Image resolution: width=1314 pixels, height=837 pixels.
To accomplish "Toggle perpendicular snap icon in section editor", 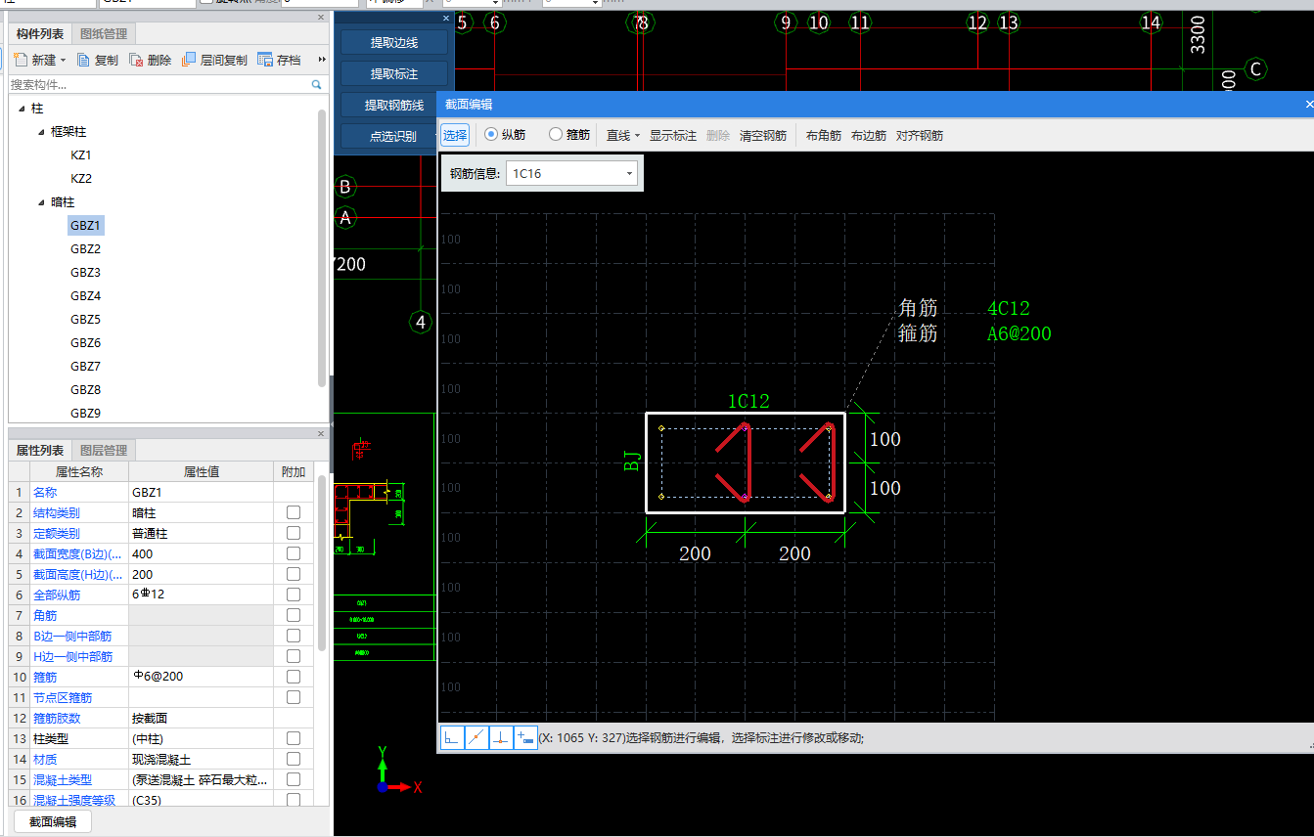I will click(x=500, y=739).
